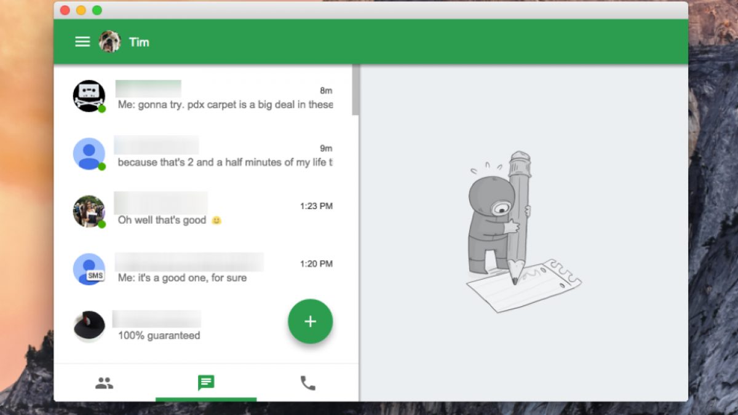The height and width of the screenshot is (415, 738).
Task: Click the username Tim in header
Action: tap(139, 42)
